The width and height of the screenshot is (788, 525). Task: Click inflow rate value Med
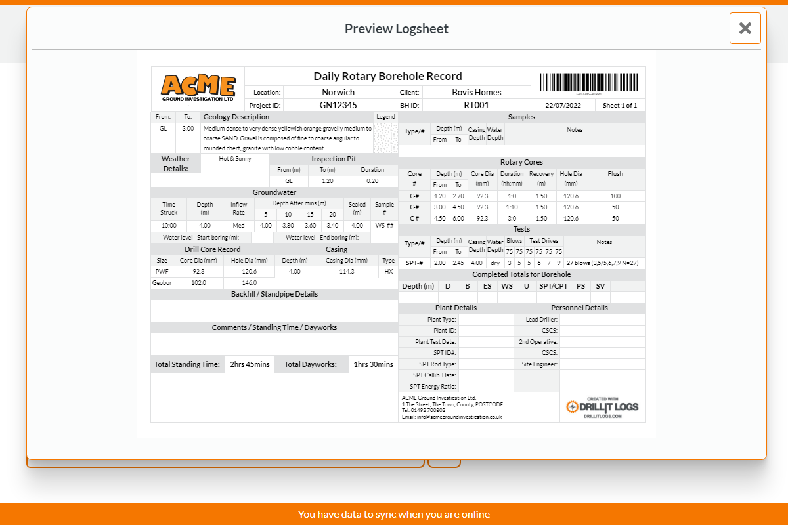(x=238, y=226)
